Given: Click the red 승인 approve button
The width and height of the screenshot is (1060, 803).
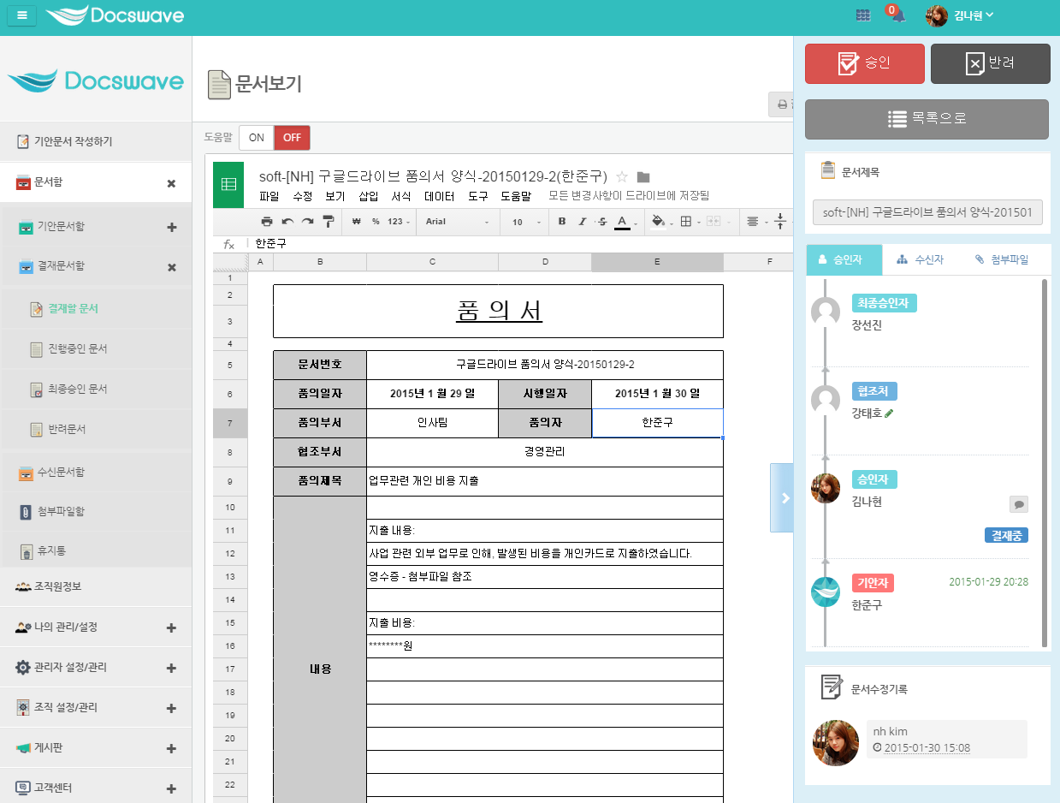Looking at the screenshot, I should 864,63.
